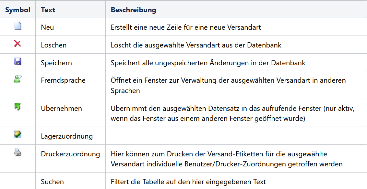Screen dimensions: 367x189
Task: Click the floppy disk Speichern icon
Action: click(18, 61)
